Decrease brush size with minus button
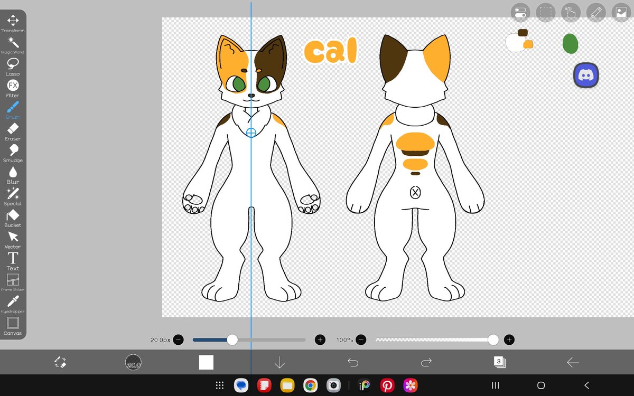This screenshot has height=396, width=634. 179,340
